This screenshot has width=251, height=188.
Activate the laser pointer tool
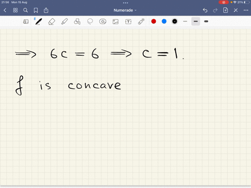point(141,21)
